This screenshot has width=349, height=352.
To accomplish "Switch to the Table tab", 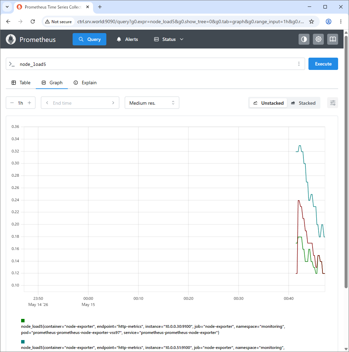I will [21, 83].
